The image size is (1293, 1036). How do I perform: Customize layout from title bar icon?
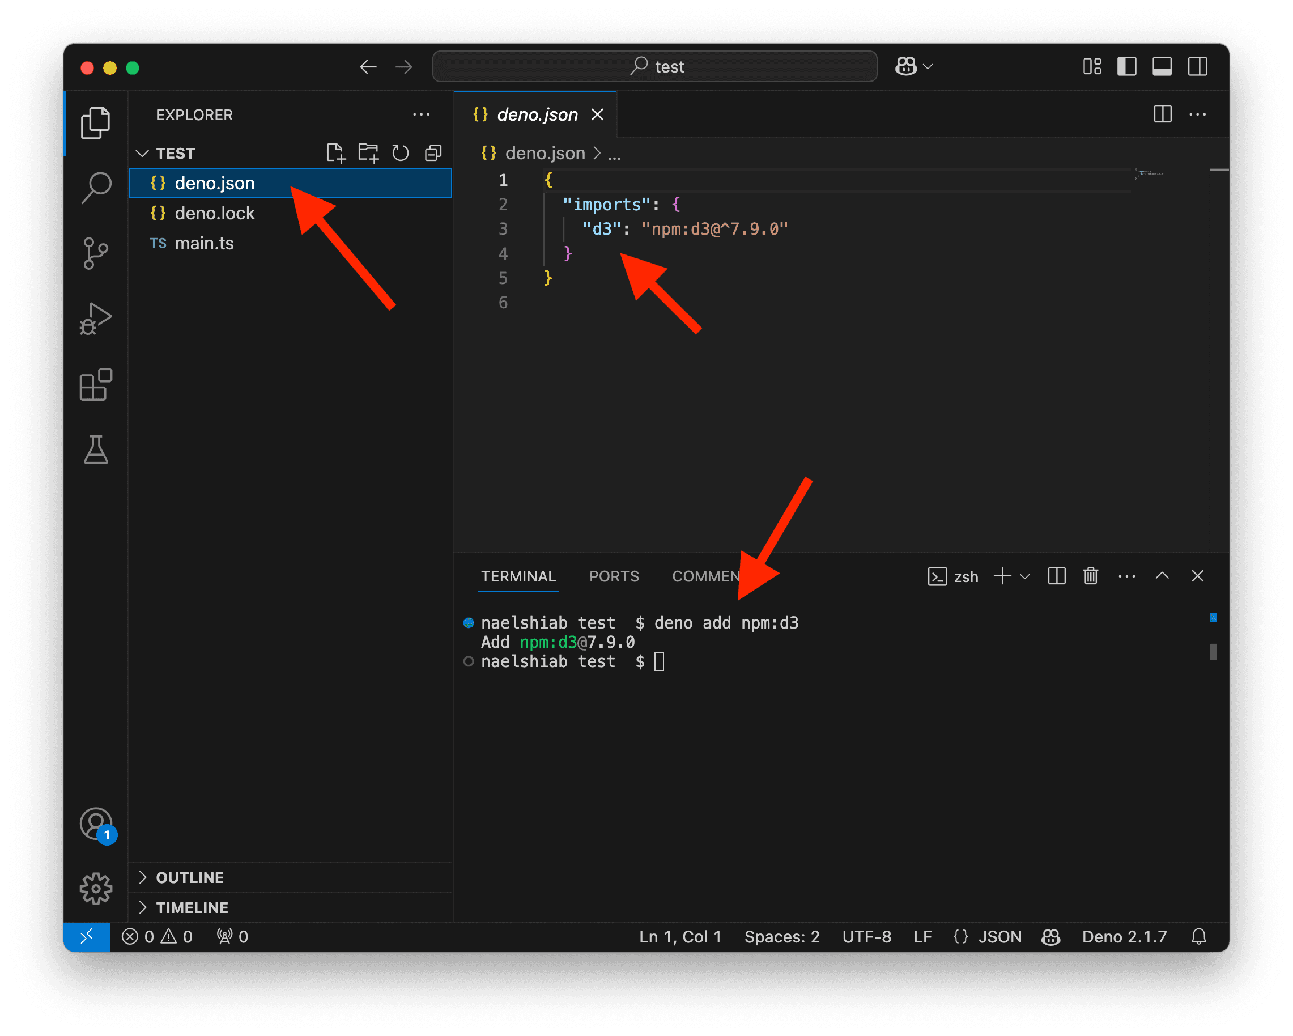[1092, 66]
